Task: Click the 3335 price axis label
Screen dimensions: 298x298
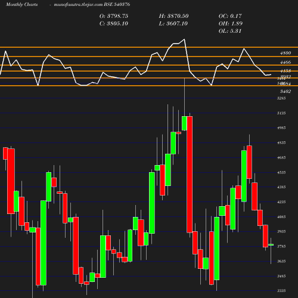Action: coord(281,291)
